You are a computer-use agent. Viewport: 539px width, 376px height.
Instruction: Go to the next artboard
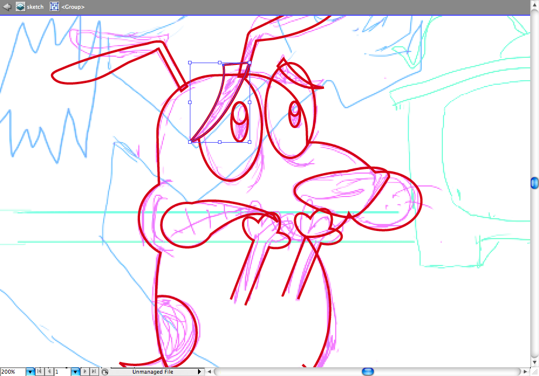tap(84, 371)
